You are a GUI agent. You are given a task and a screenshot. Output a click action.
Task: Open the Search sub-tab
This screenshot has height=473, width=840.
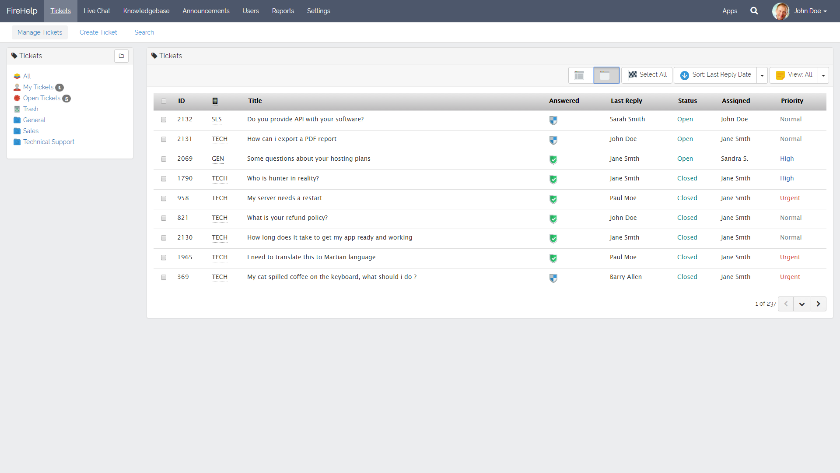(144, 32)
